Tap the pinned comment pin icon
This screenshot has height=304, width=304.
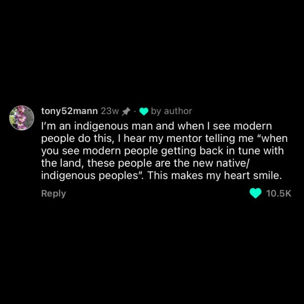point(127,111)
